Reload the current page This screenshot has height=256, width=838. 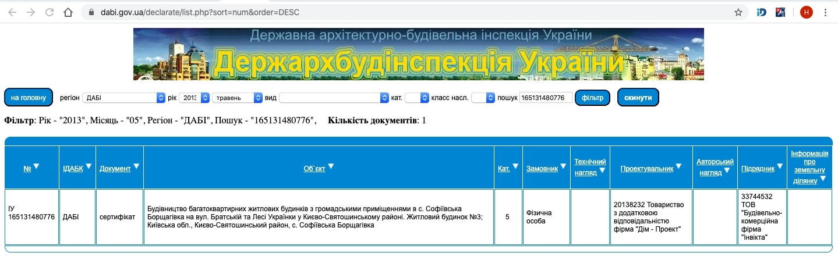(49, 12)
